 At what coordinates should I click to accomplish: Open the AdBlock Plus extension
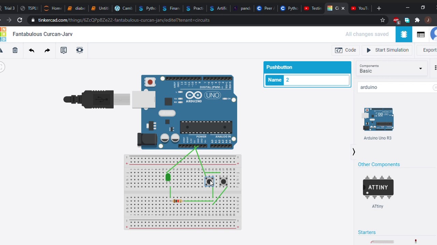point(396,20)
